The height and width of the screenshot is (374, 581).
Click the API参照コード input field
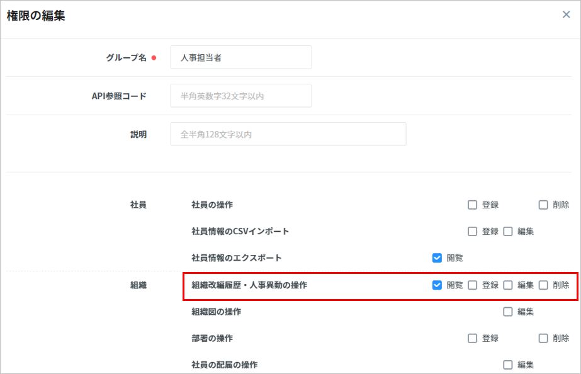coord(241,96)
